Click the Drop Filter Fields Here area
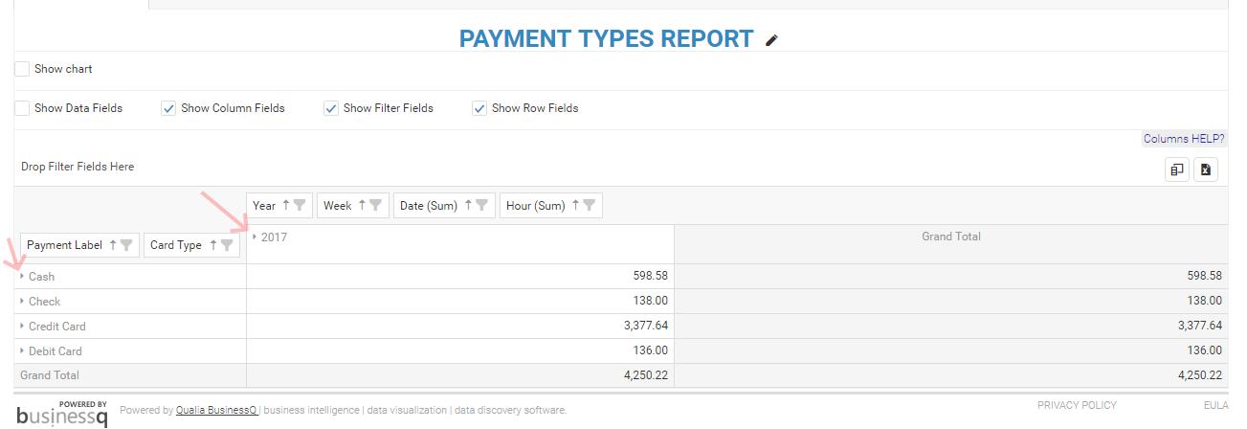The image size is (1247, 429). (x=78, y=167)
